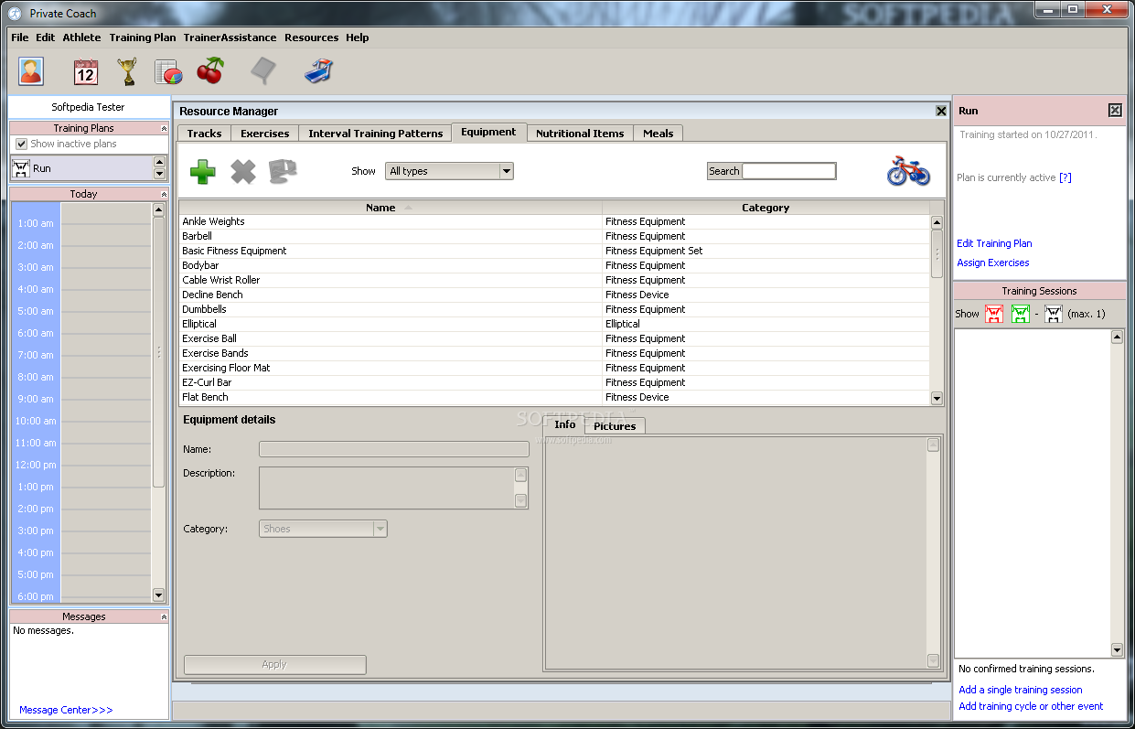The height and width of the screenshot is (729, 1135).
Task: Select the Info tab in details
Action: pos(565,424)
